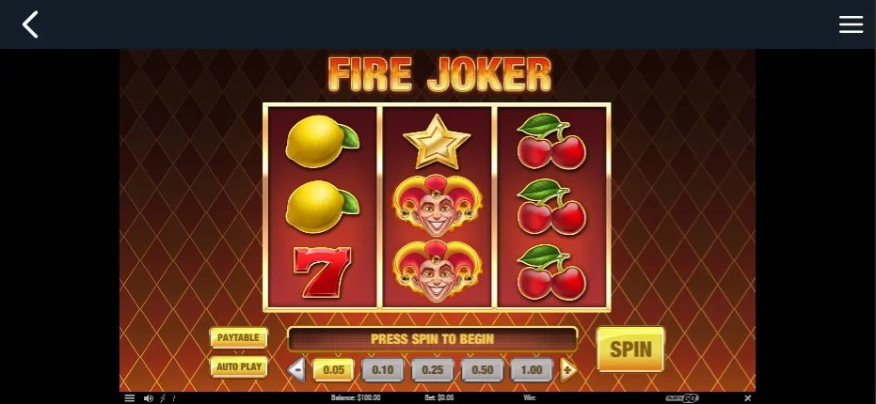Open the help question mark icon

(x=174, y=397)
